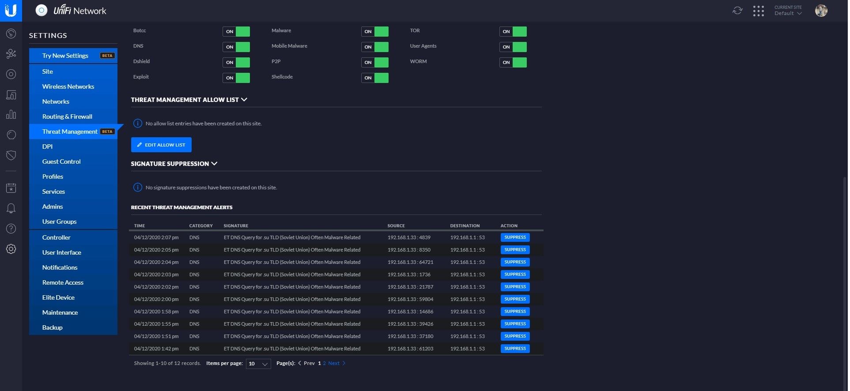Click the Prev page link

point(307,364)
